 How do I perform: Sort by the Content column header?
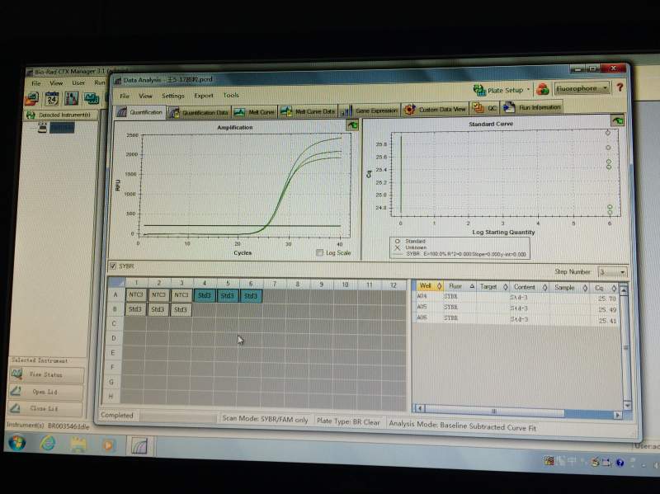pos(530,287)
